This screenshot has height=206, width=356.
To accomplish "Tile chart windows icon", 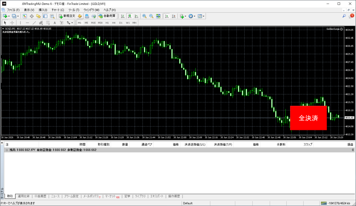I will [x=158, y=16].
